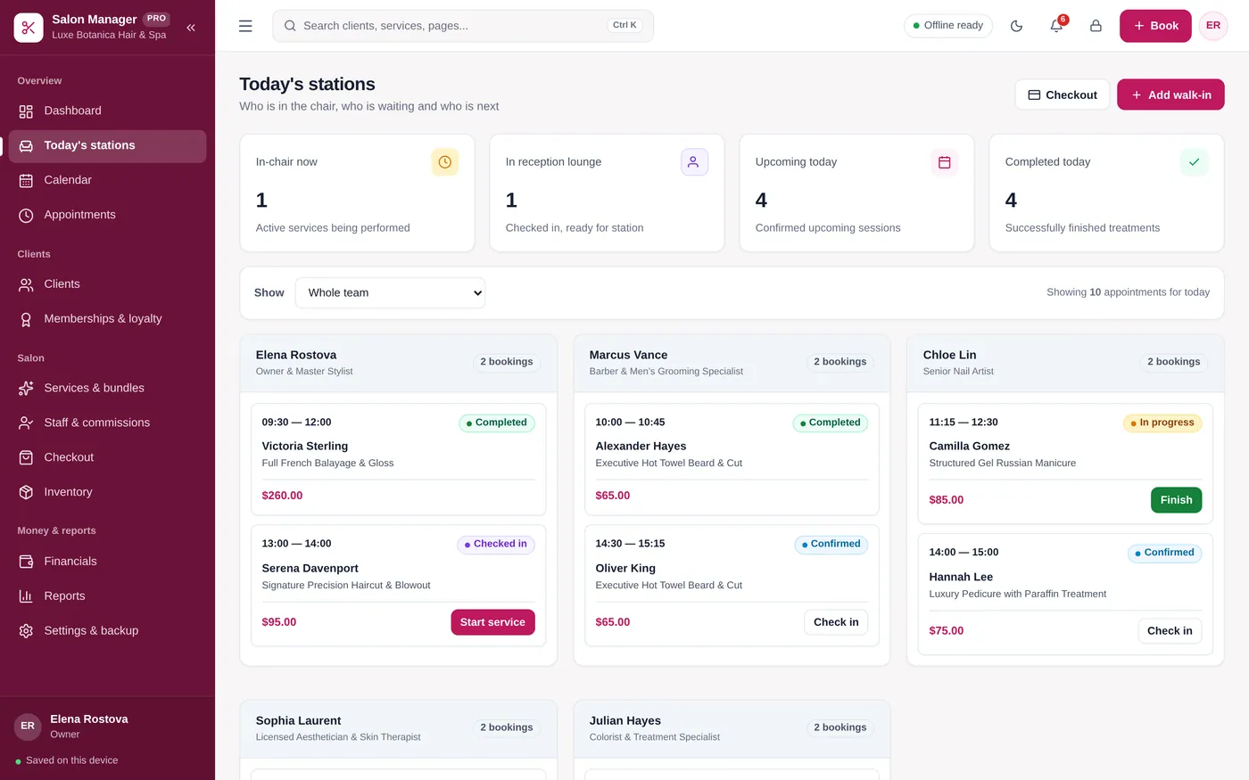1249x780 pixels.
Task: Click the checkmark icon in Completed today card
Action: click(x=1194, y=162)
